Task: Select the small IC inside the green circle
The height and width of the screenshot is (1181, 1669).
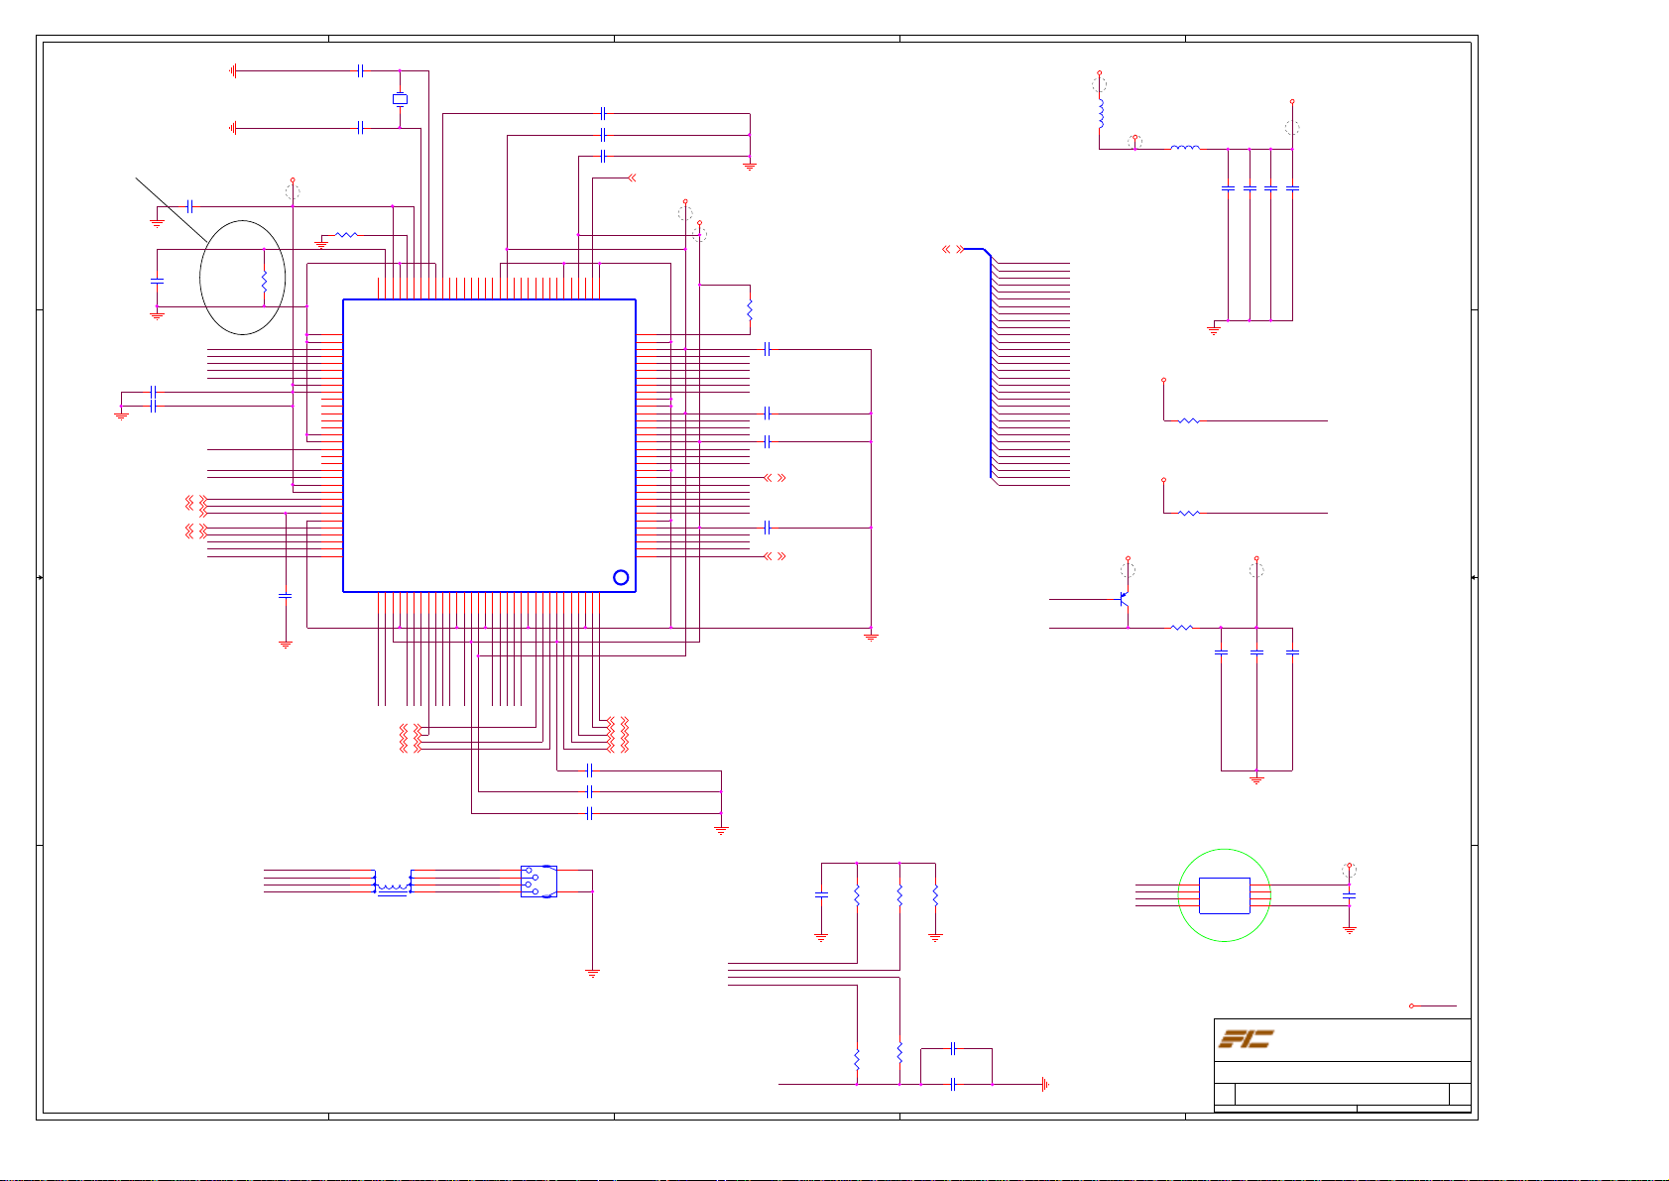Action: pyautogui.click(x=1225, y=895)
